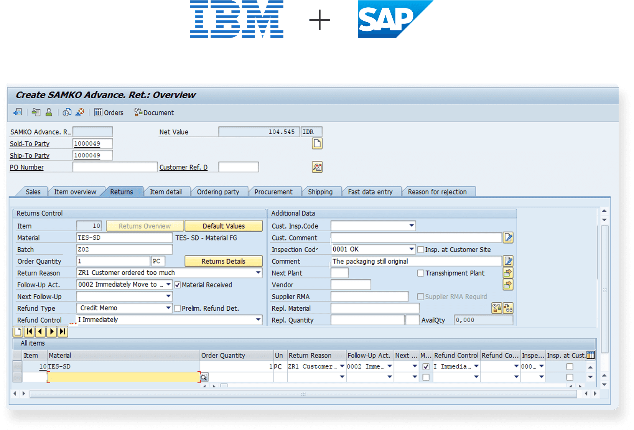Click the green partner person toolbar icon

click(x=49, y=112)
